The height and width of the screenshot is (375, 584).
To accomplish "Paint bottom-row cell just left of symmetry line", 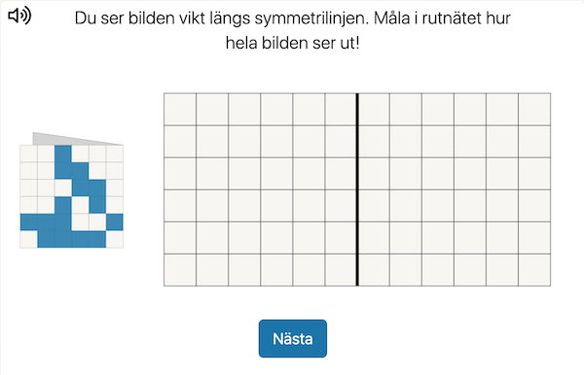I will click(341, 270).
